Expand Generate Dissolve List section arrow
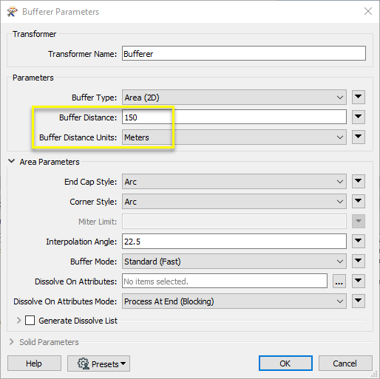This screenshot has height=379, width=380. 18,321
